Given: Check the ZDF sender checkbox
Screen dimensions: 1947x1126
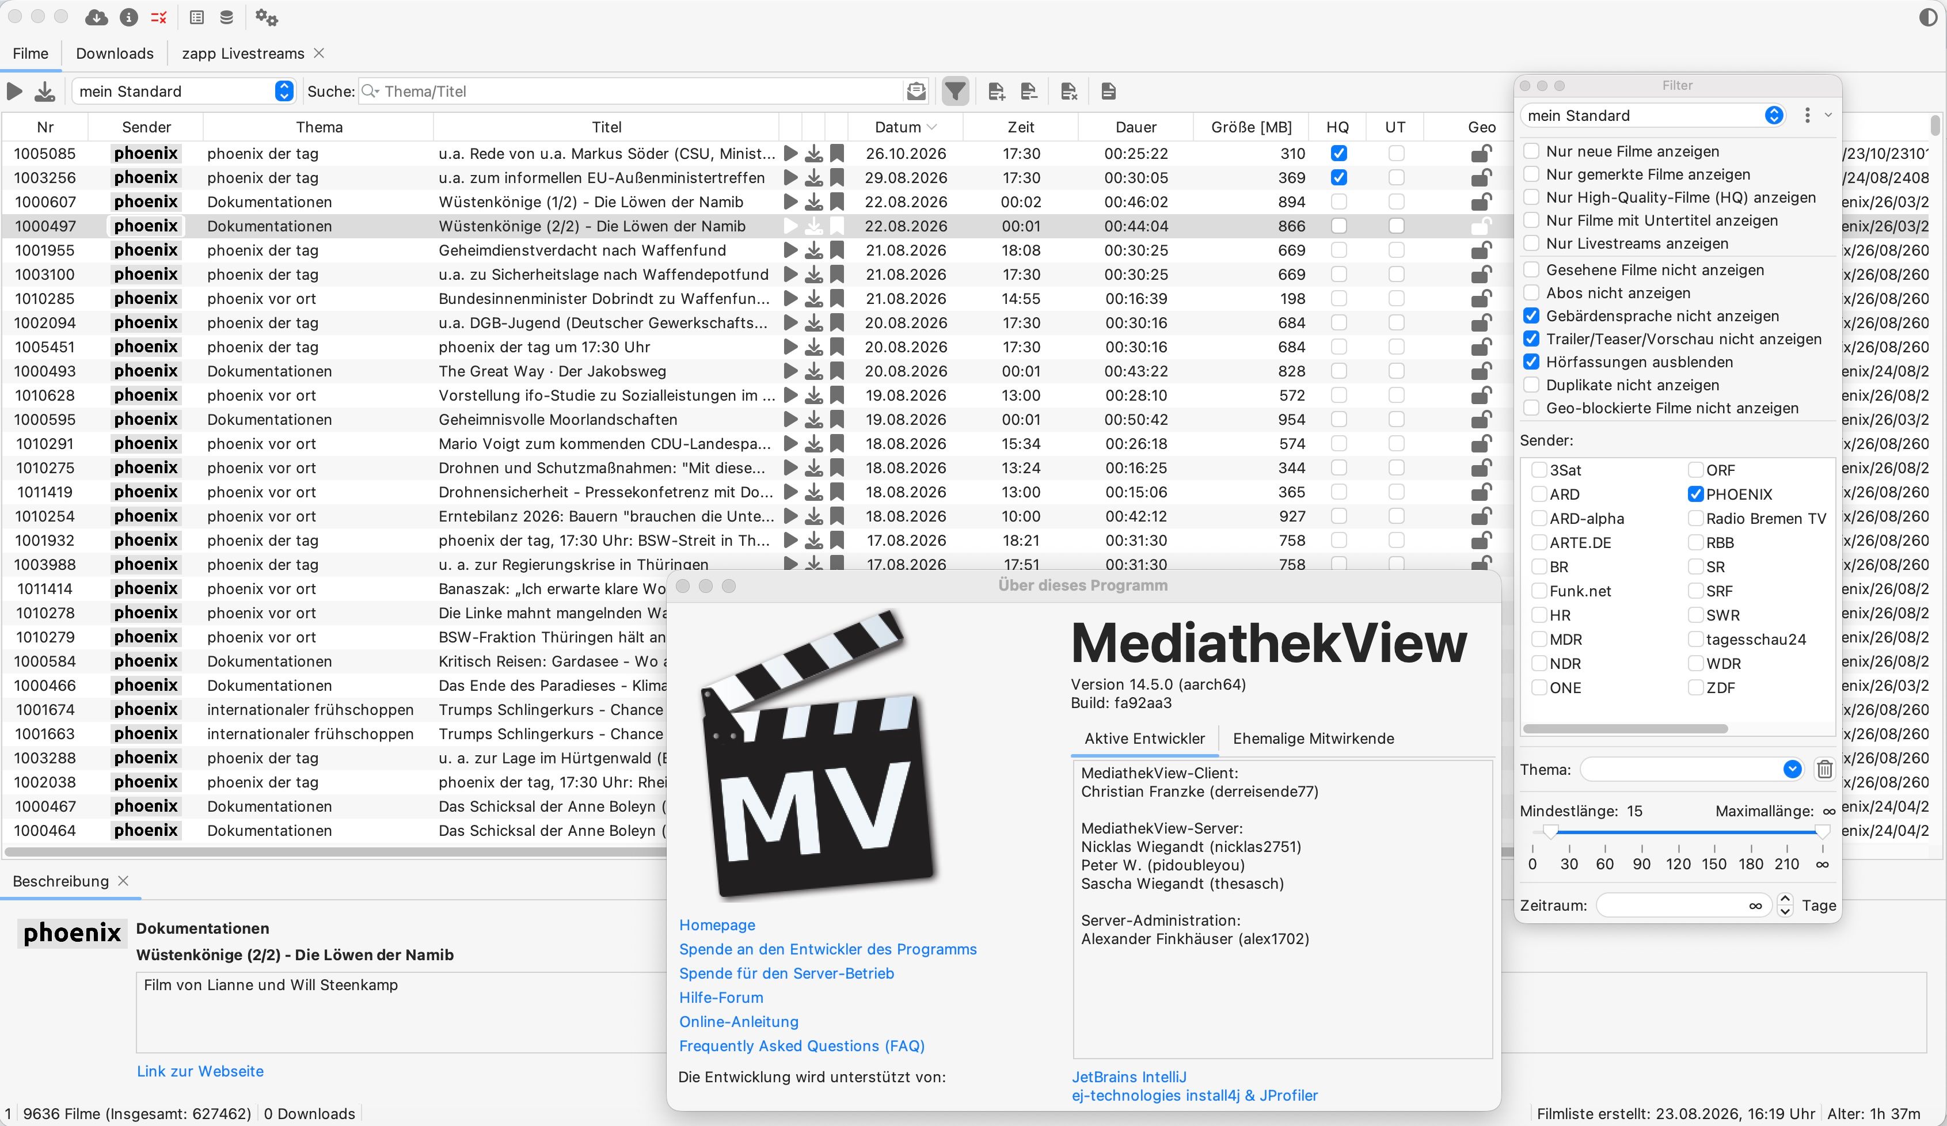Looking at the screenshot, I should coord(1696,687).
